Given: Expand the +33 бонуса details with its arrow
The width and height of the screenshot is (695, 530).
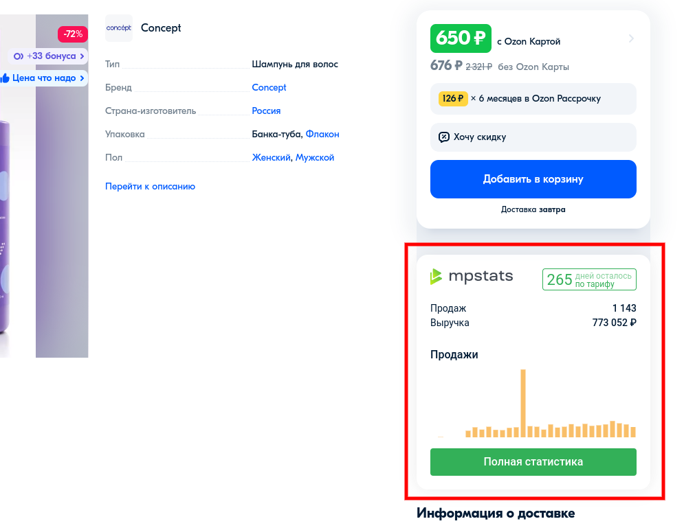Looking at the screenshot, I should pyautogui.click(x=82, y=55).
